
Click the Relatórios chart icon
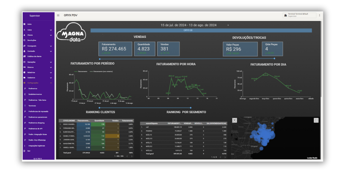pos(24,72)
